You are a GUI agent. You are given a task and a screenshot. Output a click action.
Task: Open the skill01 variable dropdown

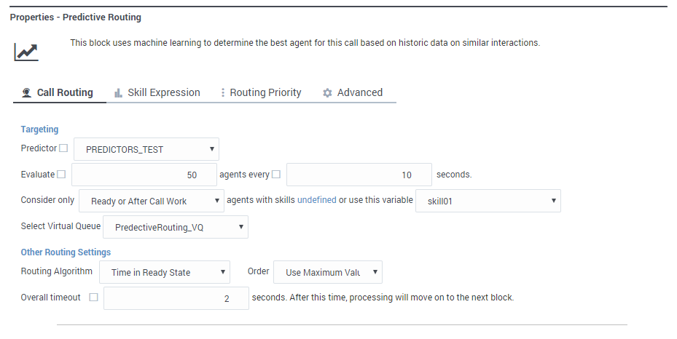pos(488,201)
